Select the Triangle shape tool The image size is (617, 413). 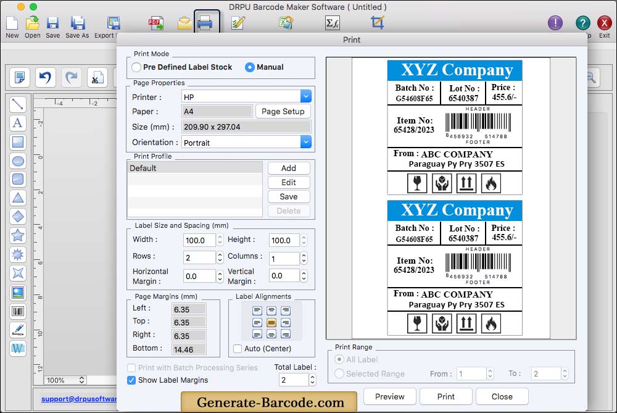[18, 198]
